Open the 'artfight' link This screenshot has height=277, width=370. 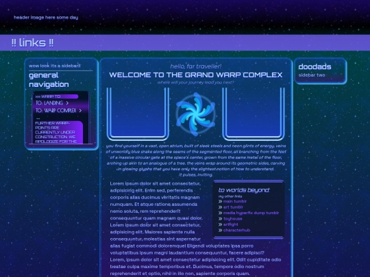coord(230,224)
